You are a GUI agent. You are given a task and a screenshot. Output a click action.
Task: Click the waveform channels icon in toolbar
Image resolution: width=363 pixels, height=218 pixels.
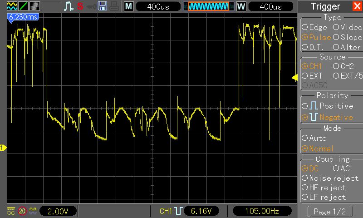click(x=12, y=6)
